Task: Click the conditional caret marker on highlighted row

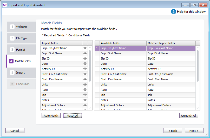Action: pyautogui.click(x=97, y=48)
